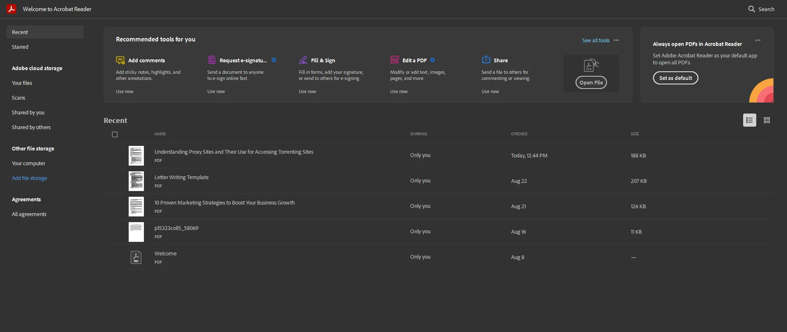787x332 pixels.
Task: Click the Fill & Sign pen icon
Action: click(x=303, y=60)
